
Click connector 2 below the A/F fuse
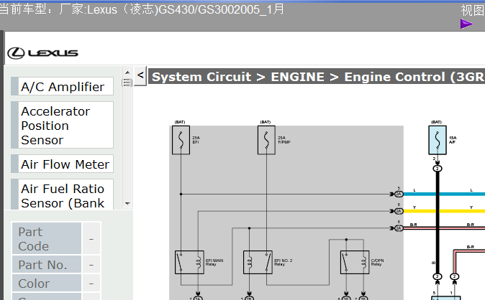coord(438,169)
